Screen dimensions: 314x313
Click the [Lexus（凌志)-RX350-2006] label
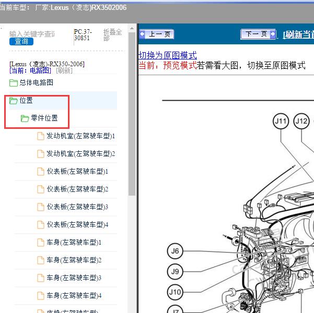[x=47, y=64]
